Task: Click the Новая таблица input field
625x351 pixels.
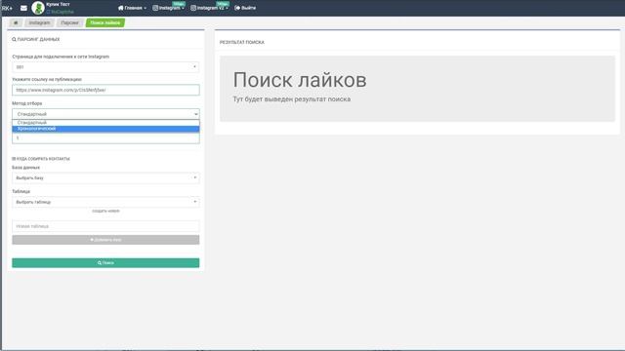Action: [x=105, y=226]
